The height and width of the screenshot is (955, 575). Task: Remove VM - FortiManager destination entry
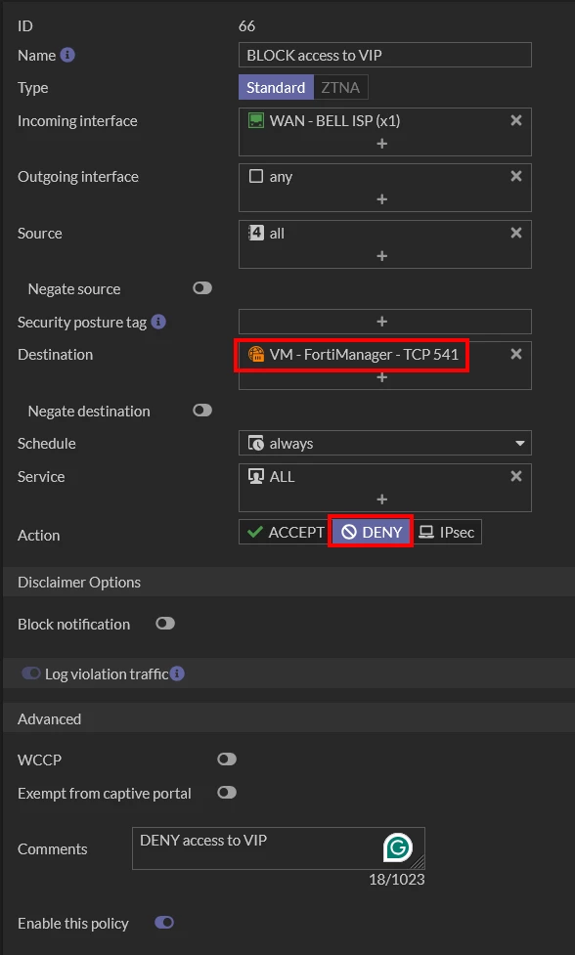coord(516,354)
